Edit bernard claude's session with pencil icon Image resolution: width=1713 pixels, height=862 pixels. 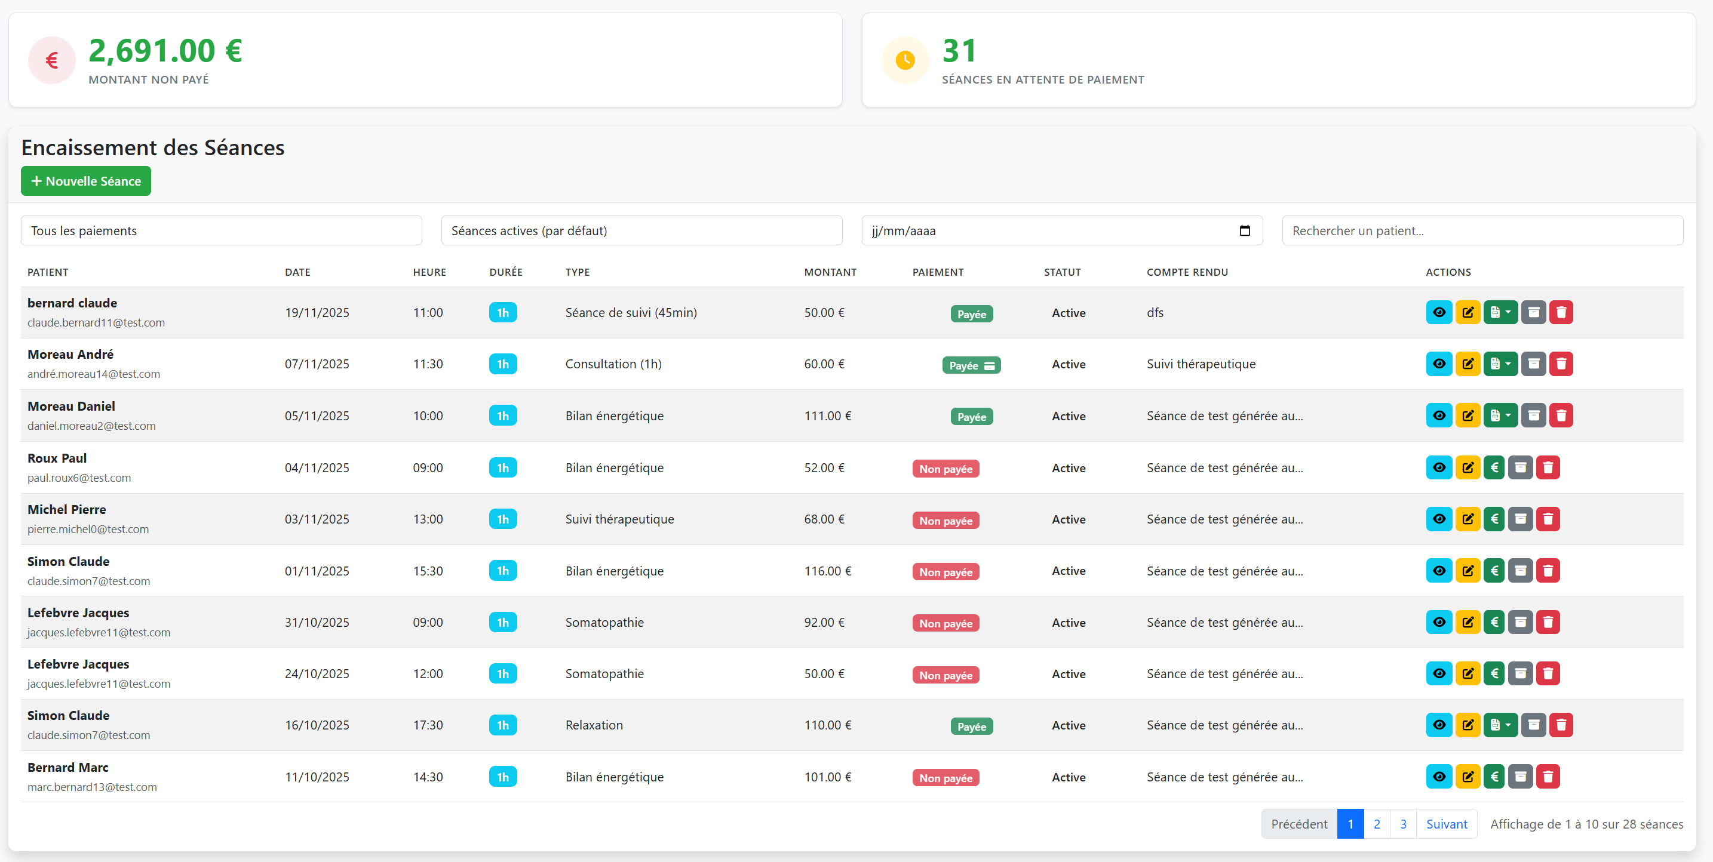tap(1467, 312)
